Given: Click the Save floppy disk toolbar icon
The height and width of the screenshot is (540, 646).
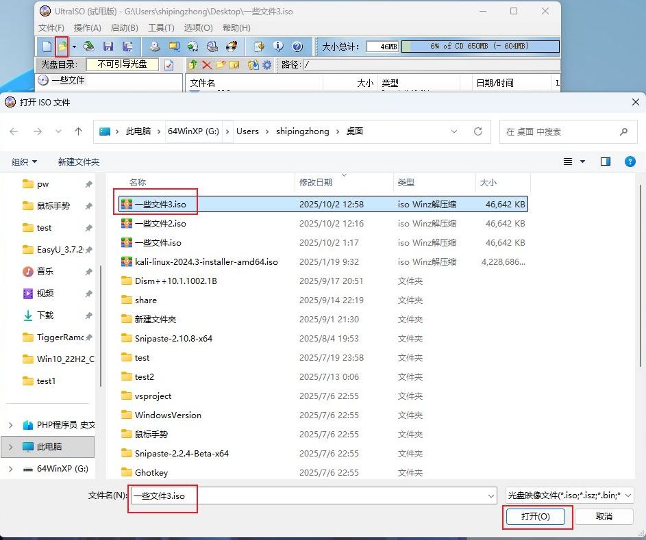Looking at the screenshot, I should click(108, 47).
